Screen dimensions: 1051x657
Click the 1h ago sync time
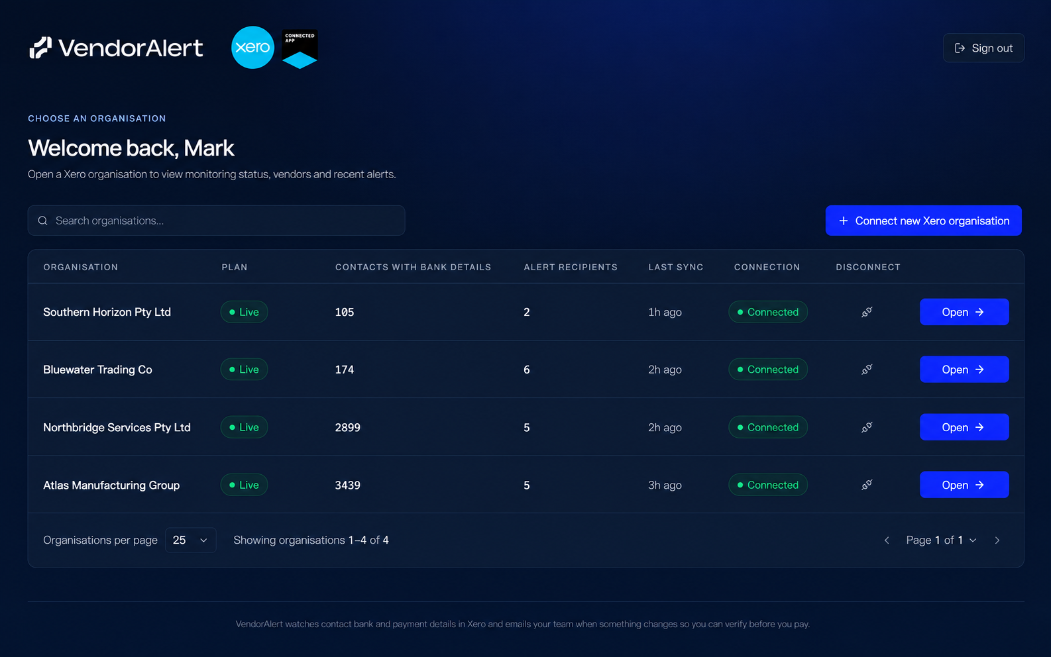[665, 312]
